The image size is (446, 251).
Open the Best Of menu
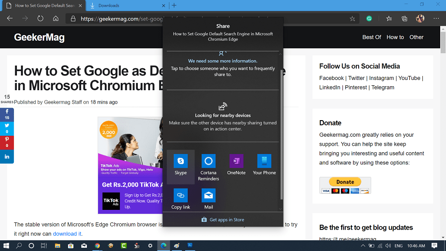(x=372, y=37)
